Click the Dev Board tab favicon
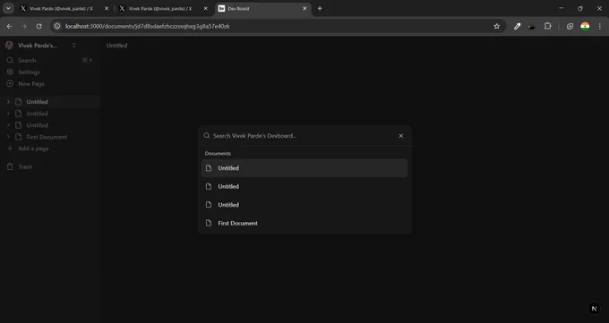 (x=221, y=9)
